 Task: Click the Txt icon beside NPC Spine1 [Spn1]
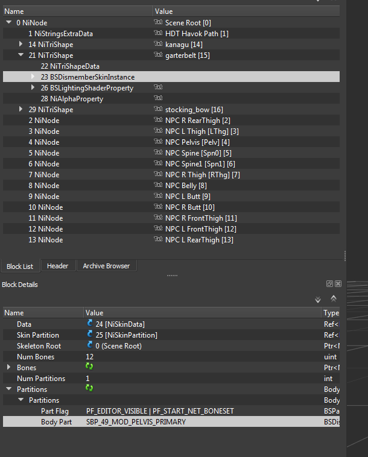click(158, 163)
